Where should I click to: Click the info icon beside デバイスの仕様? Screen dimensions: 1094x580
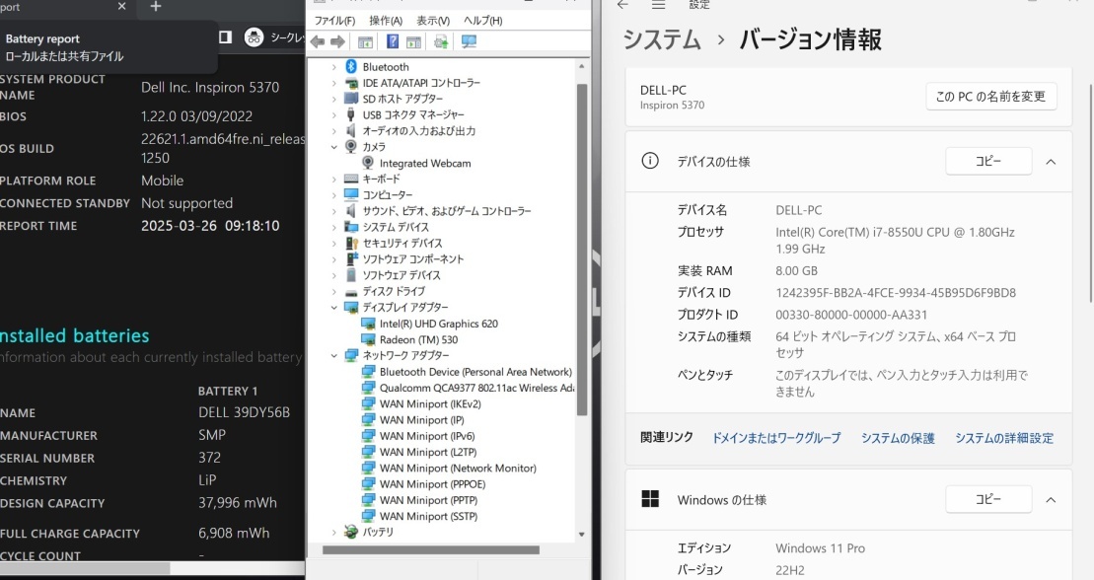pos(649,161)
